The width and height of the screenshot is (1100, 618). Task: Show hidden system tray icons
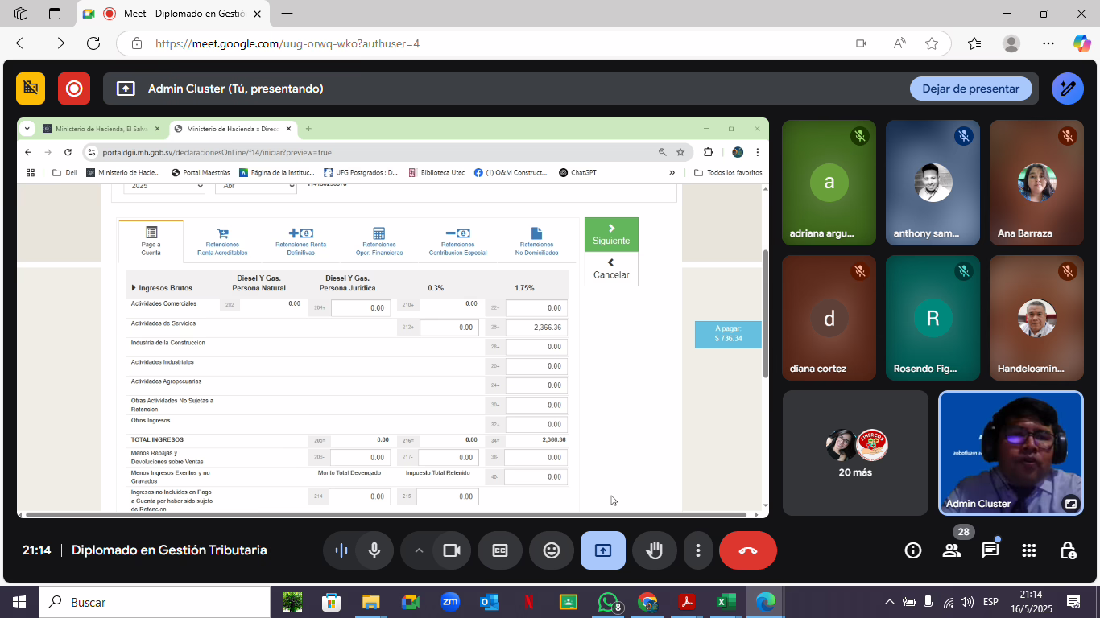pos(889,602)
